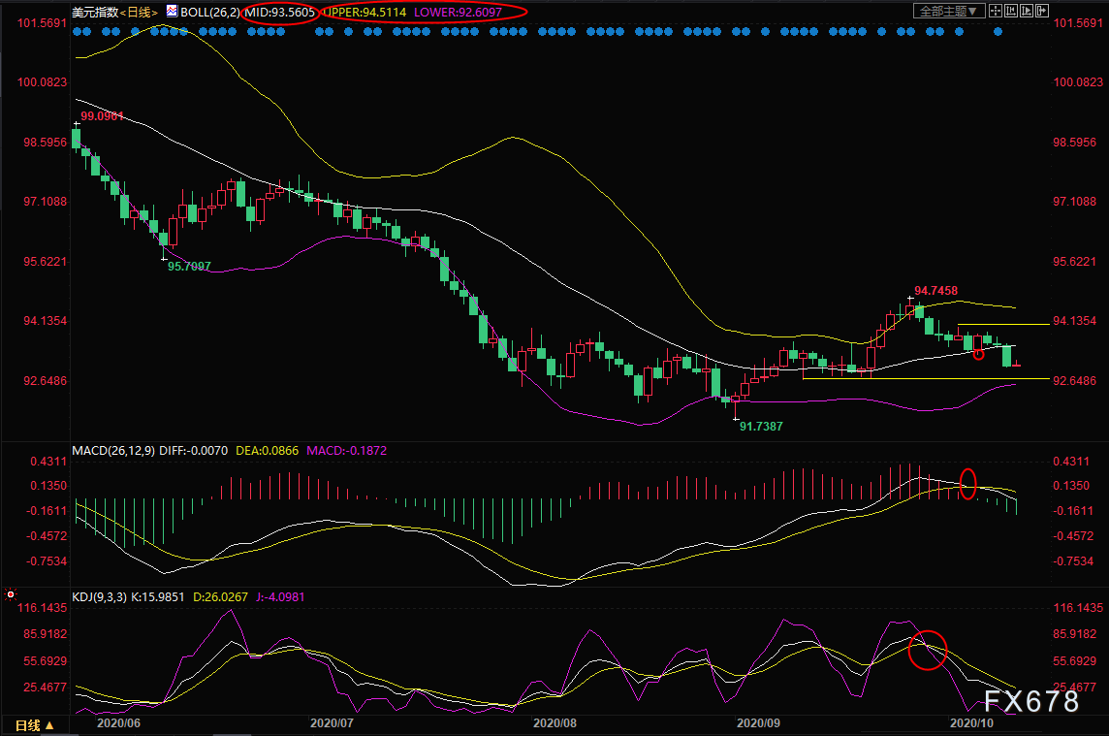Select the MACD(26,12,9) indicator label
Image resolution: width=1109 pixels, height=736 pixels.
[x=111, y=451]
